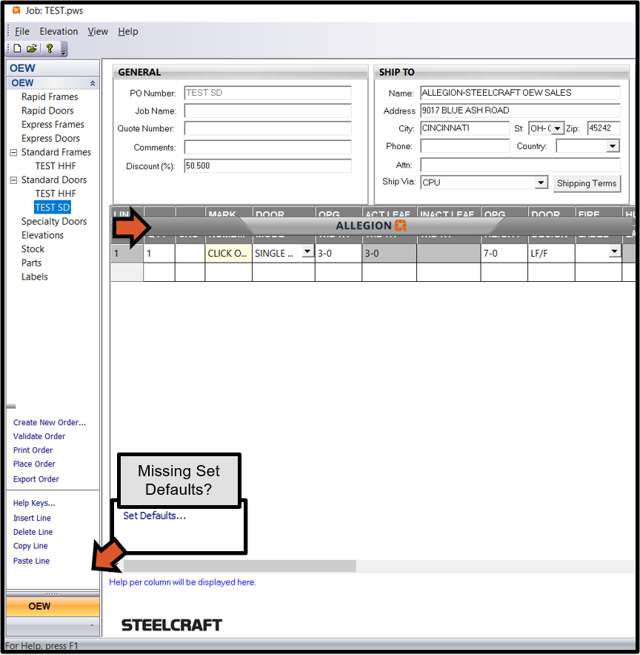Click the Open folder toolbar icon

pos(32,48)
